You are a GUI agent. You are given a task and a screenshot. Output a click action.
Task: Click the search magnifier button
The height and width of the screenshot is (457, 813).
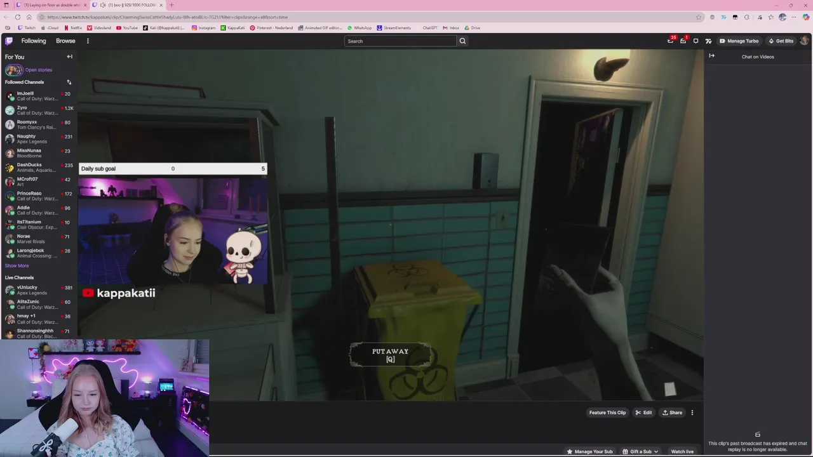click(x=462, y=41)
